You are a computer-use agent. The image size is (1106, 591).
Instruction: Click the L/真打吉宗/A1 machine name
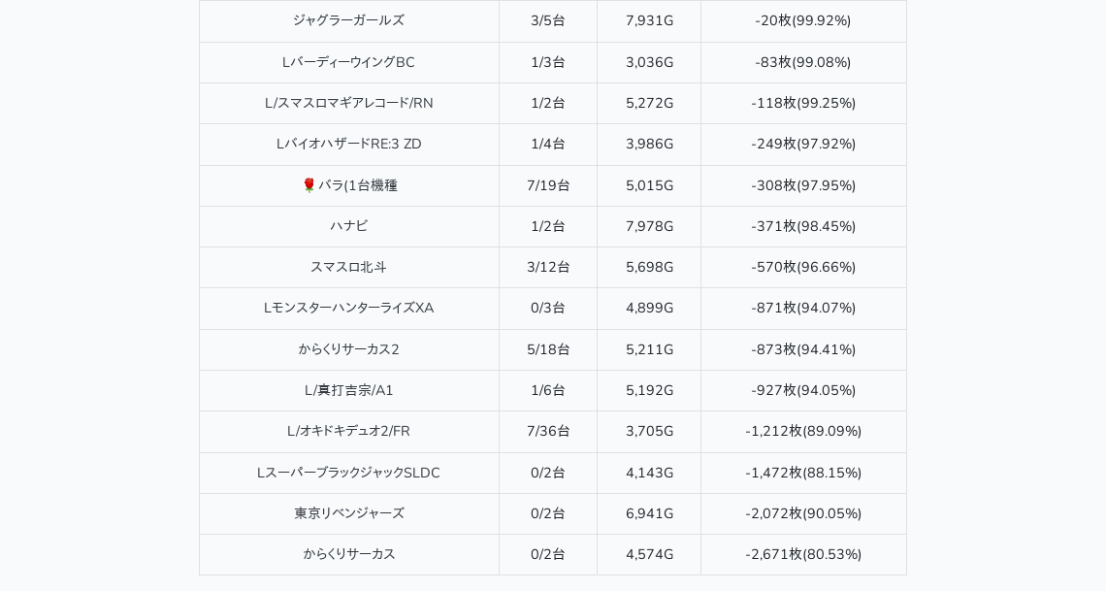[x=348, y=391]
